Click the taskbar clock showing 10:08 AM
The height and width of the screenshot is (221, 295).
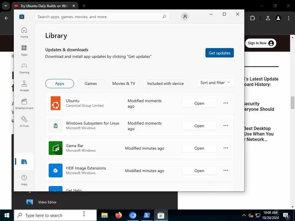tap(270, 215)
